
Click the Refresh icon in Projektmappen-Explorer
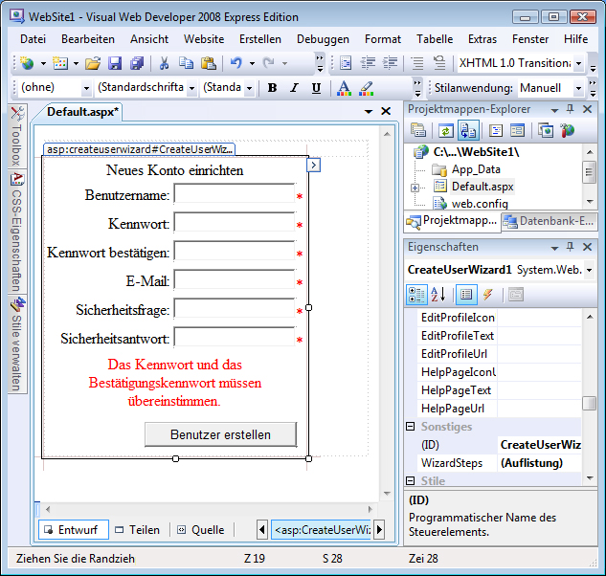pyautogui.click(x=445, y=130)
